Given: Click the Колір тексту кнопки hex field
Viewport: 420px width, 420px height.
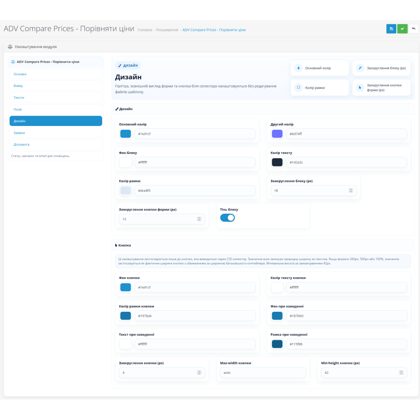Looking at the screenshot, I should [347, 287].
